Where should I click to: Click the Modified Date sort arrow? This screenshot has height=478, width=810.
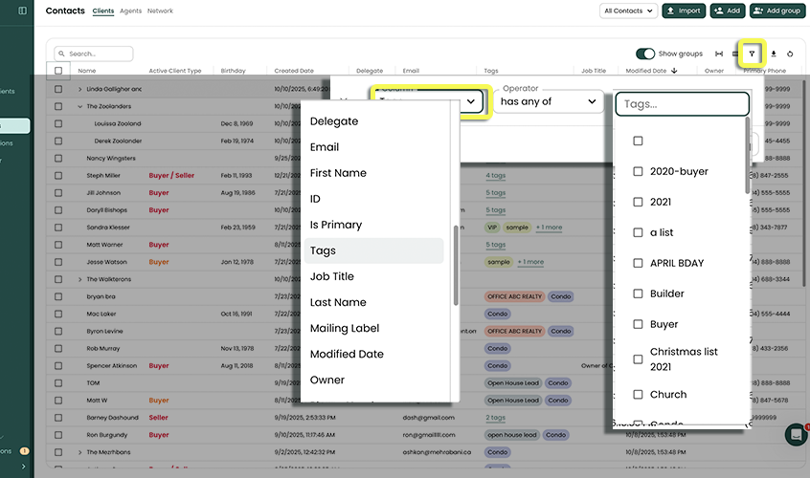(674, 71)
